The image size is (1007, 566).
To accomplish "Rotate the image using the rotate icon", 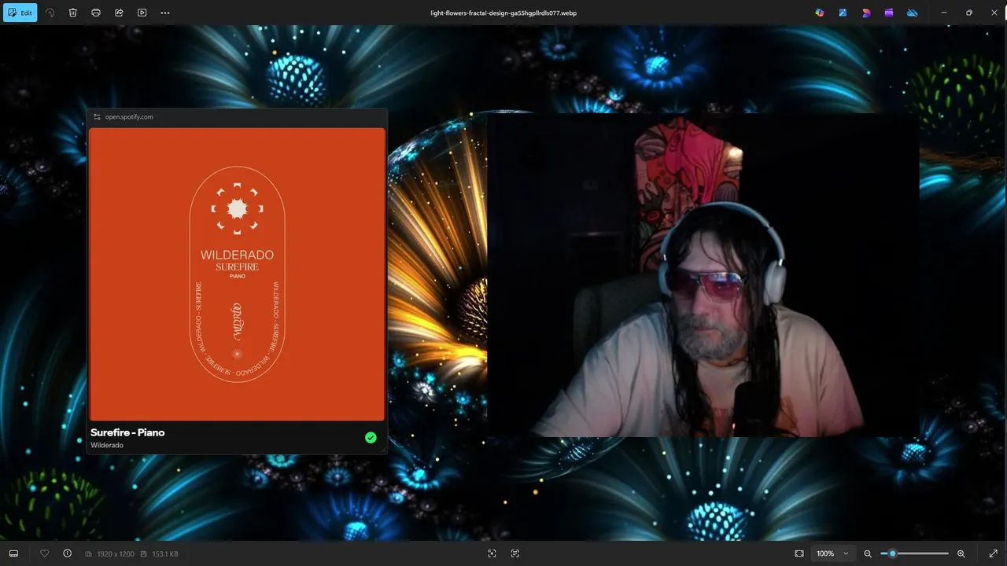I will (50, 13).
